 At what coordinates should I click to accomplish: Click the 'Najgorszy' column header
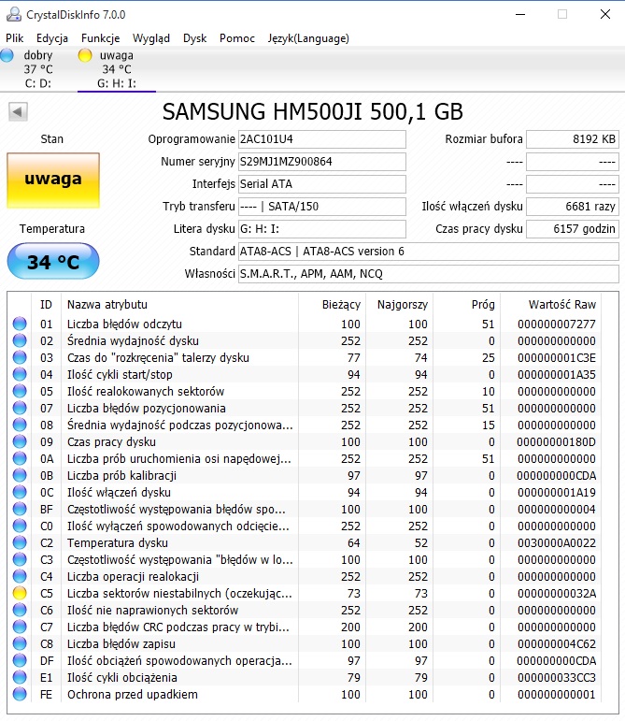tap(403, 305)
